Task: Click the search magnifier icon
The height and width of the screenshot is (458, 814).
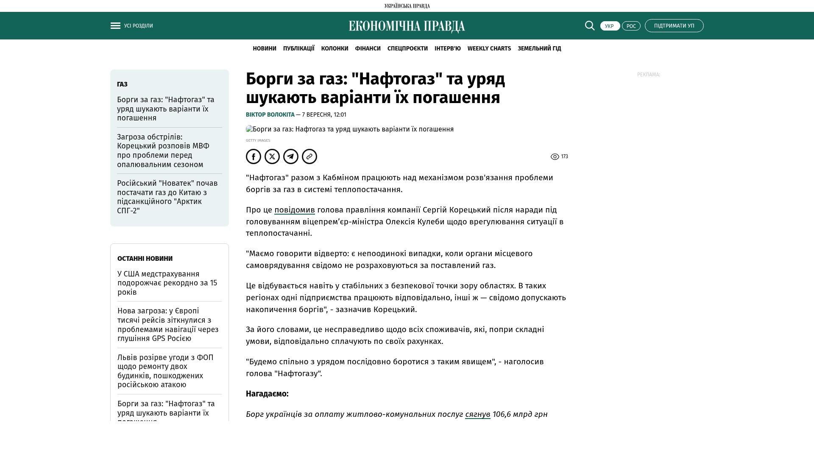Action: (590, 26)
